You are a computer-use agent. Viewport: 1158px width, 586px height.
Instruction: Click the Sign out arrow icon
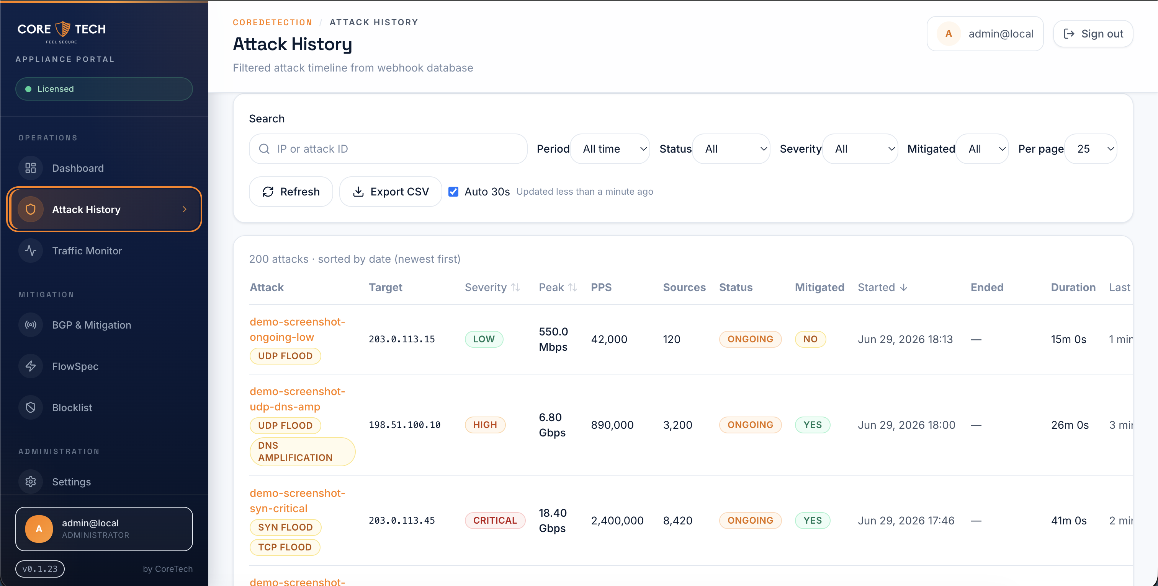[1069, 34]
